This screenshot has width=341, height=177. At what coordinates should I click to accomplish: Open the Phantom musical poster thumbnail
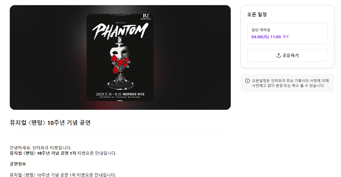[x=120, y=57]
